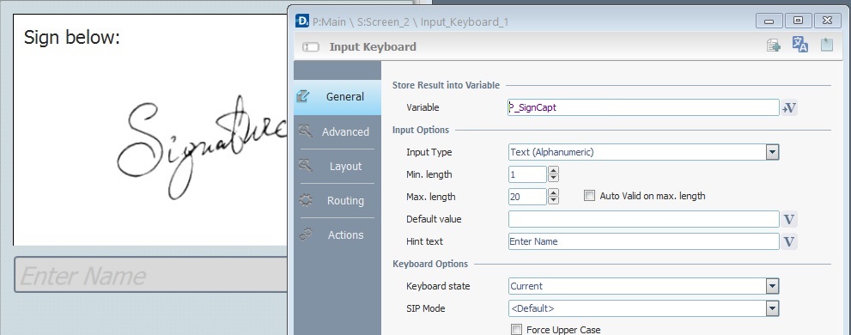
Task: Click the Advanced tab magnifier icon
Action: coord(305,131)
